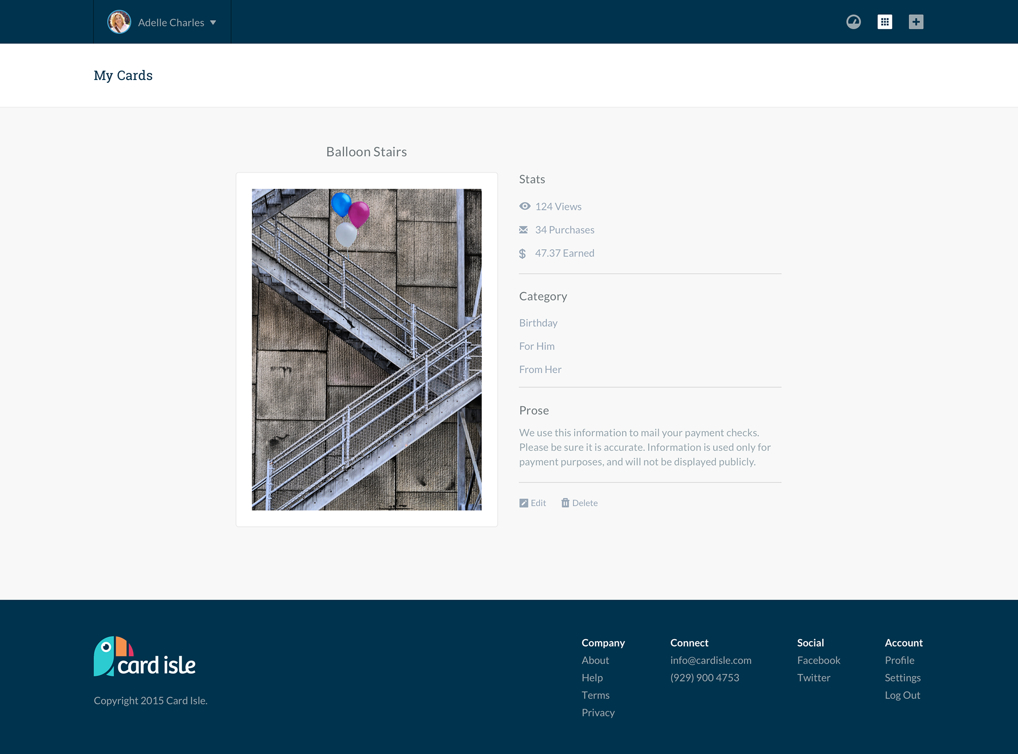Click Log Out in the footer
This screenshot has height=754, width=1018.
pos(902,695)
